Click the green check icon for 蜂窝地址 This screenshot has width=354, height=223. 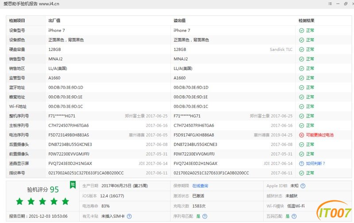(301, 97)
